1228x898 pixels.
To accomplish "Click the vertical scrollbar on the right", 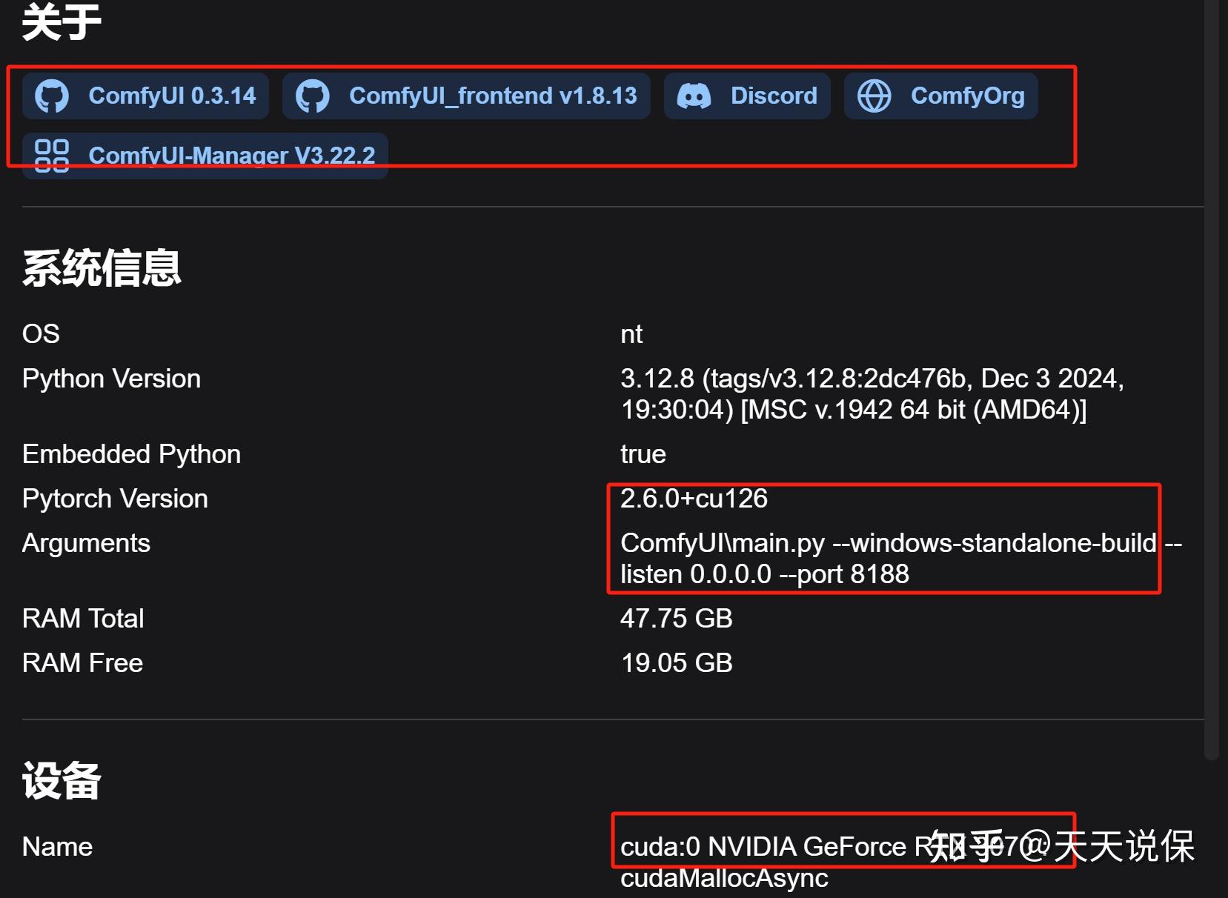I will tap(1212, 370).
